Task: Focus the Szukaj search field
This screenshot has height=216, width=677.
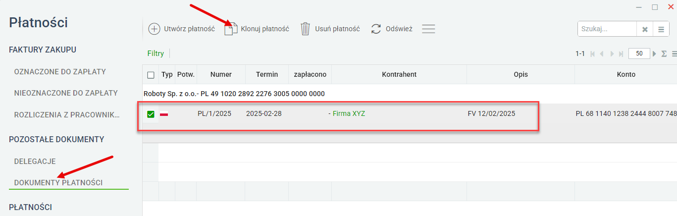Action: pos(607,29)
